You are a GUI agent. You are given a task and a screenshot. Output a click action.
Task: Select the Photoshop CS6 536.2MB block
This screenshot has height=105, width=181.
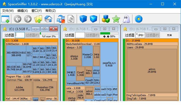point(45,89)
